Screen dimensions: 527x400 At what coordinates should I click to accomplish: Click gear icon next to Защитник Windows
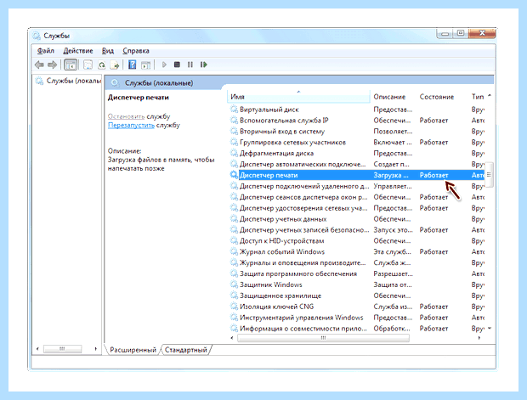pyautogui.click(x=234, y=285)
